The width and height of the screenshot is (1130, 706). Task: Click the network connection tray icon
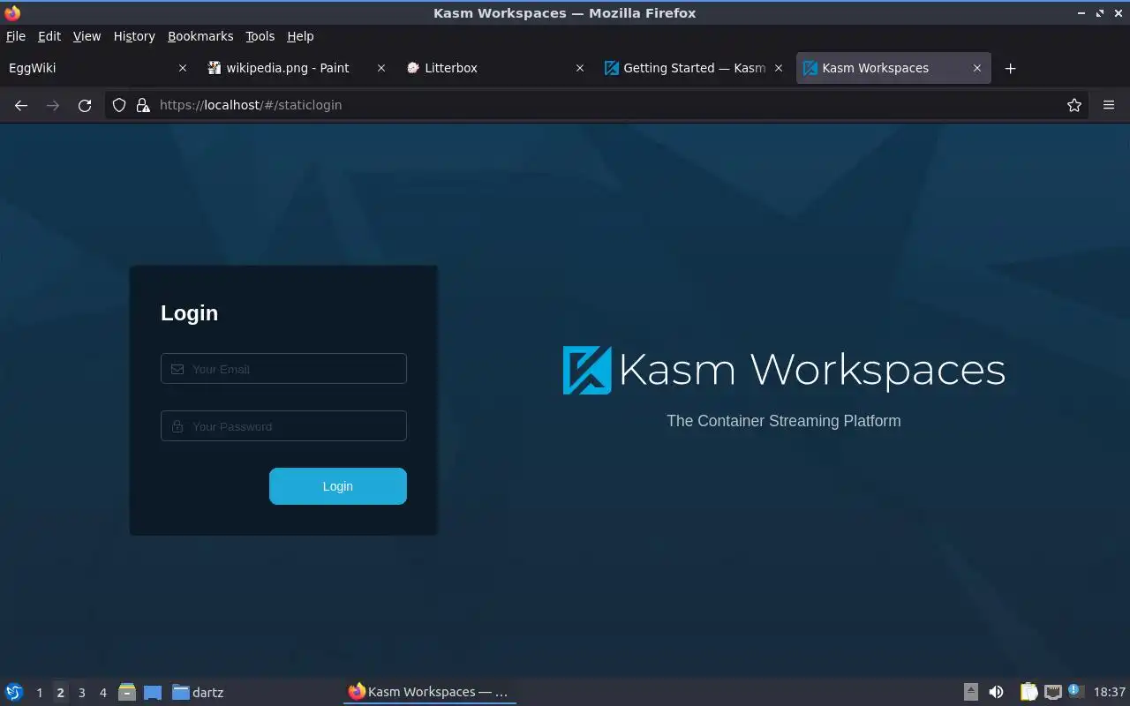point(1052,692)
